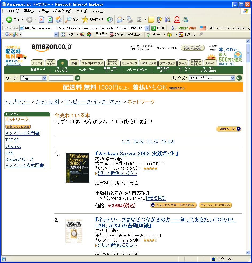Click the PhishWall toolbar logo

[x=187, y=28]
